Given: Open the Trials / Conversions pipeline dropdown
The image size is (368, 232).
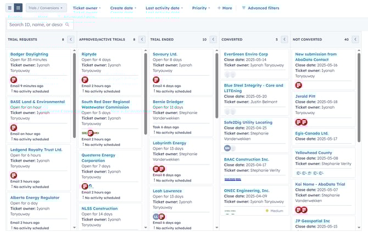Looking at the screenshot, I should (x=46, y=8).
